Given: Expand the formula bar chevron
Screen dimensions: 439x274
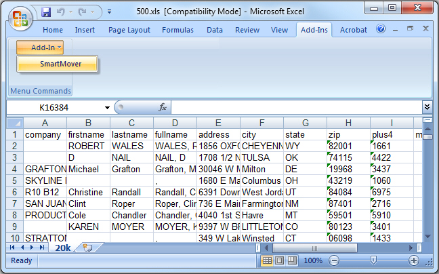Looking at the screenshot, I should click(427, 107).
